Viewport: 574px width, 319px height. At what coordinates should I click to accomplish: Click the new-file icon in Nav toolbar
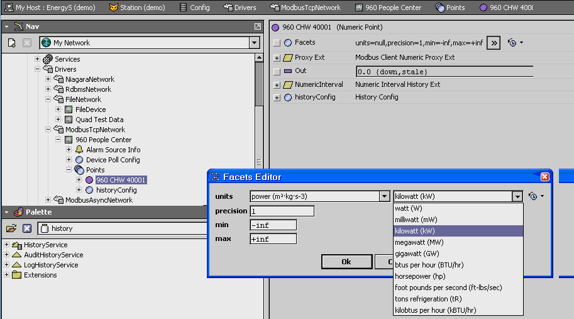pyautogui.click(x=11, y=43)
